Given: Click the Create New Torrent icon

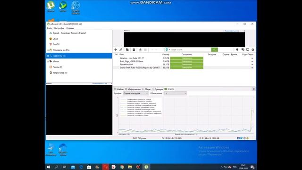Looking at the screenshot, I should 127,50.
